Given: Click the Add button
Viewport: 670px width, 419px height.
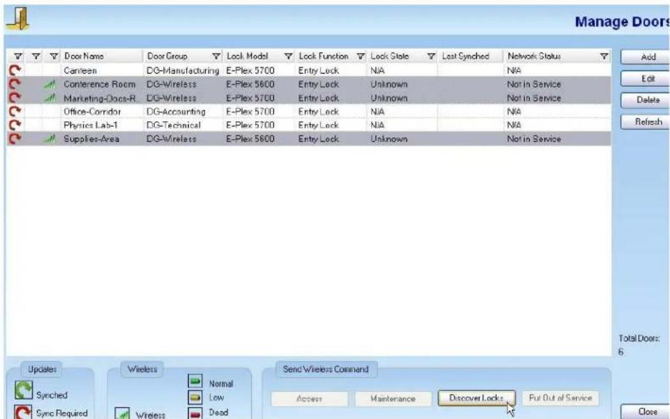Looking at the screenshot, I should [645, 57].
